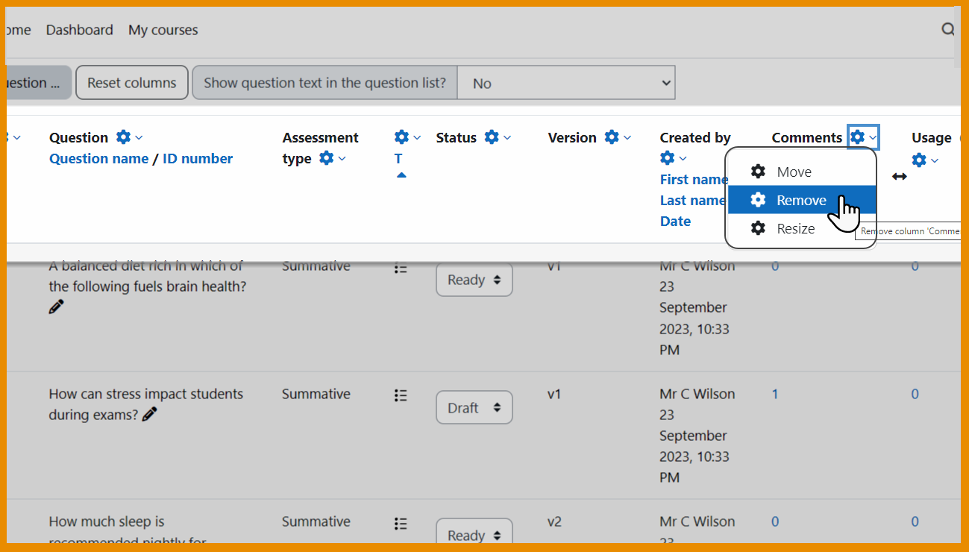
Task: Click the Assessment type gear icon
Action: tap(326, 157)
